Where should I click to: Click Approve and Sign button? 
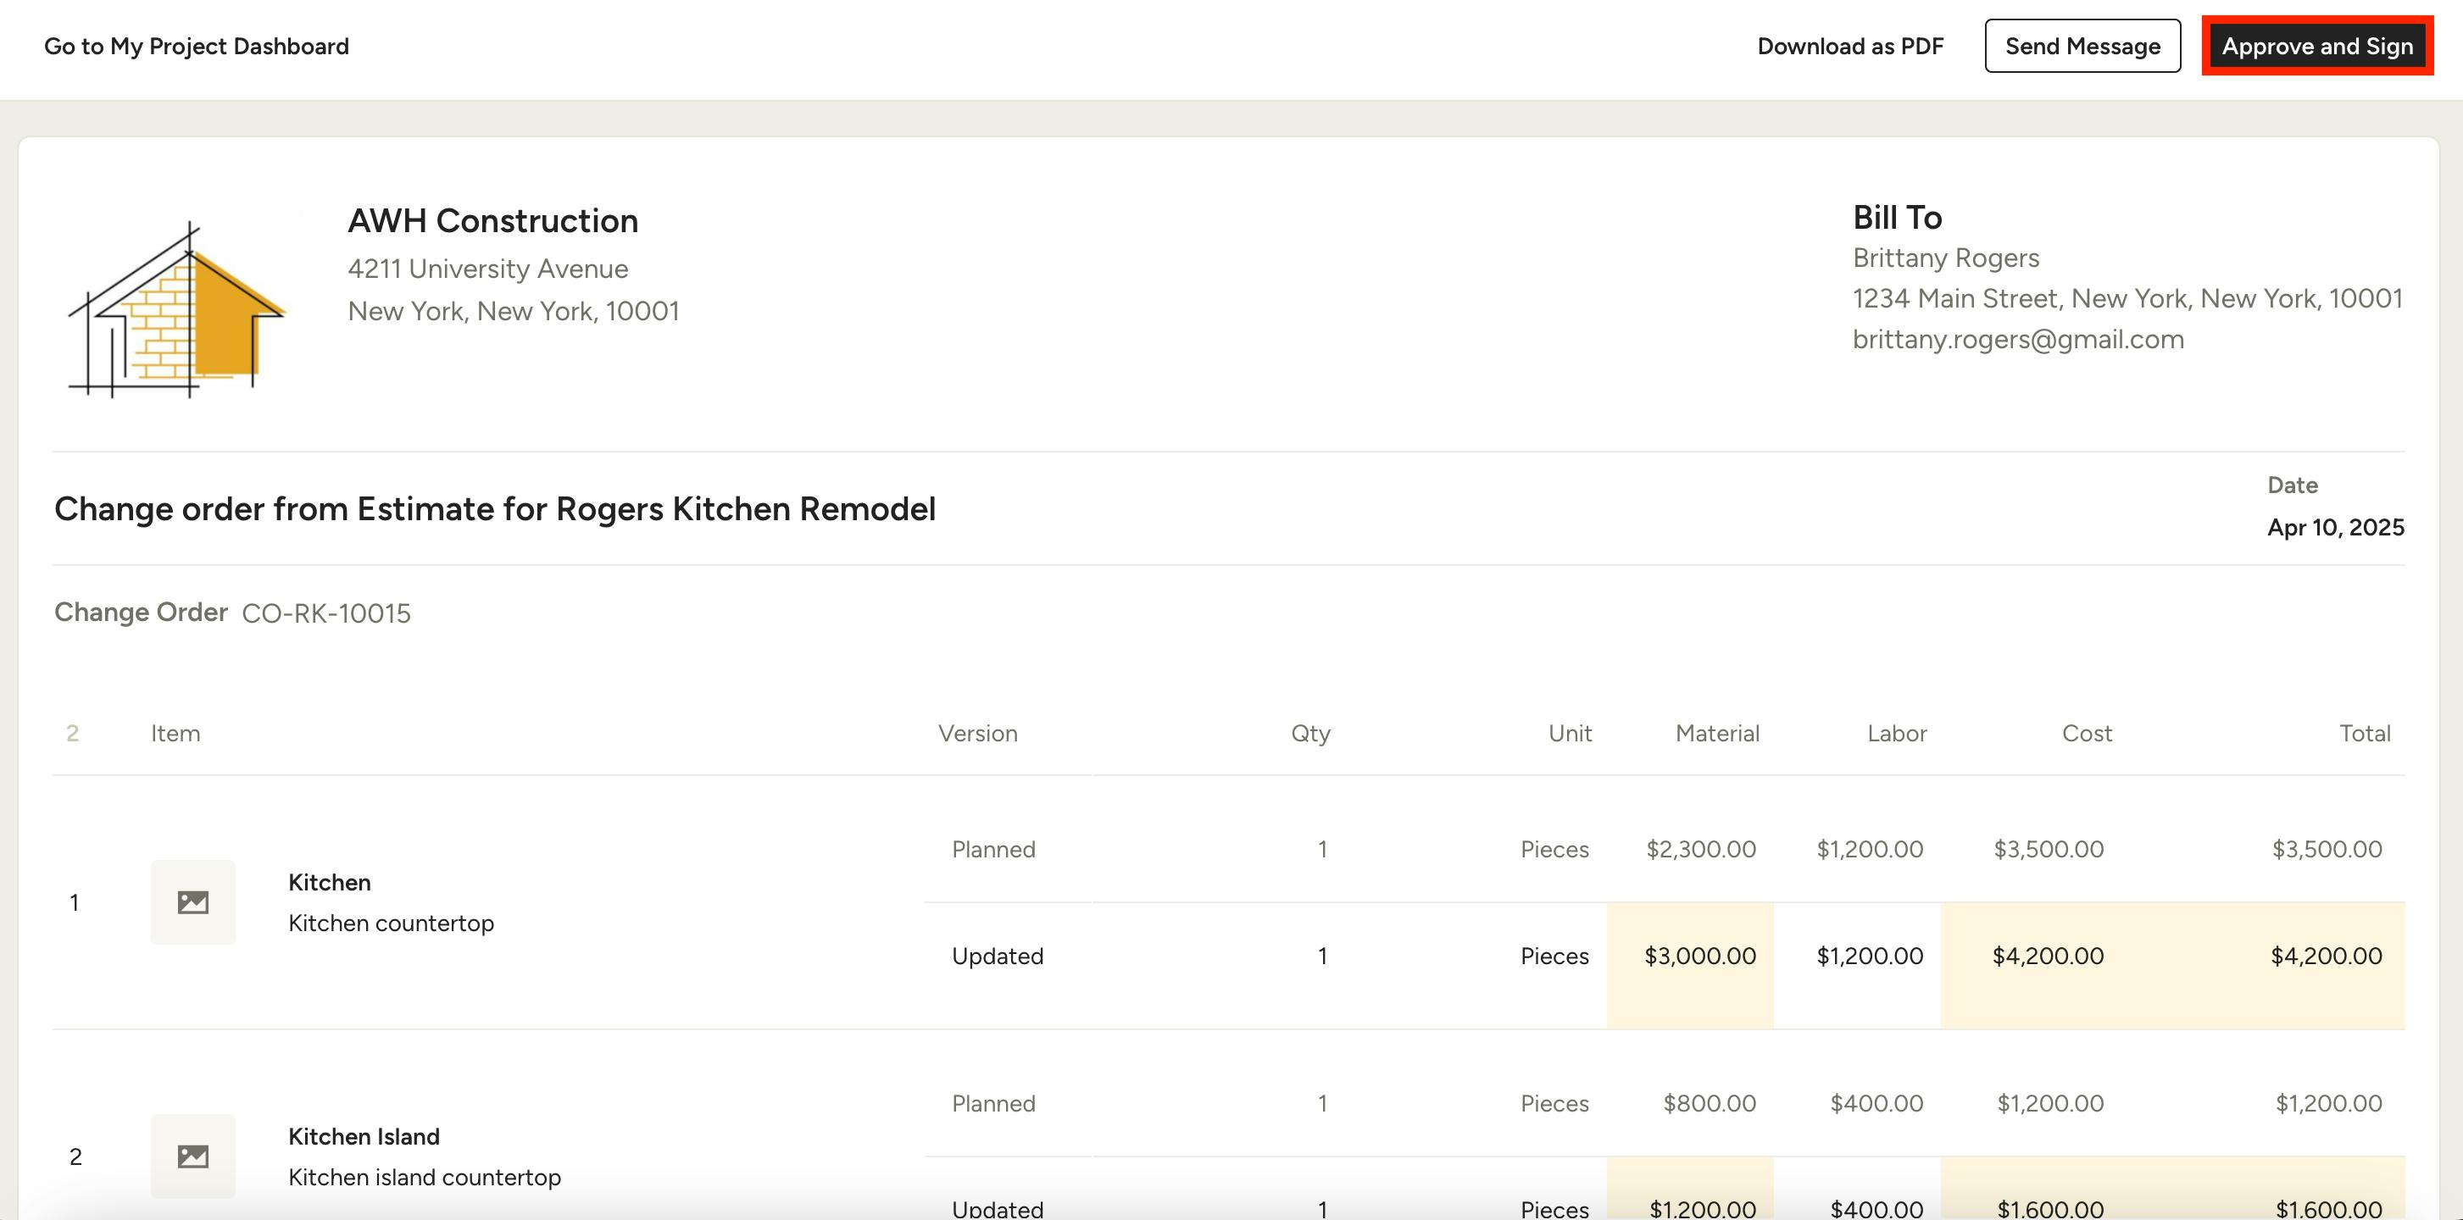click(x=2316, y=46)
